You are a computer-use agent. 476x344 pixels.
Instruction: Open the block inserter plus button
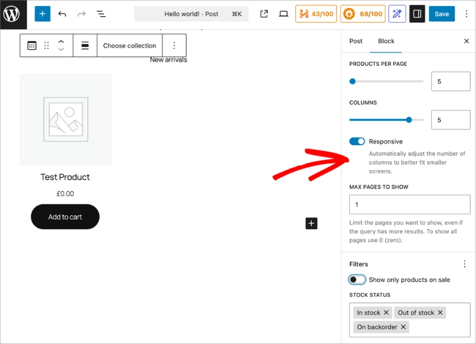pyautogui.click(x=42, y=14)
